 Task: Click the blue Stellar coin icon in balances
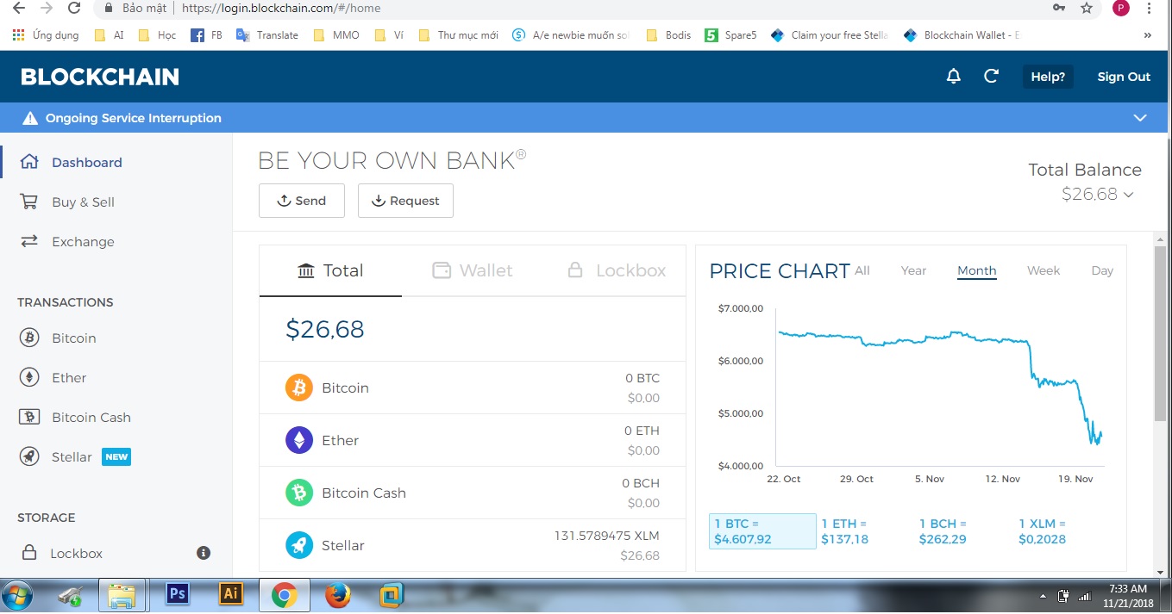pos(299,545)
